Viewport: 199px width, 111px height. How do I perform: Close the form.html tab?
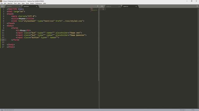pyautogui.click(x=37, y=6)
